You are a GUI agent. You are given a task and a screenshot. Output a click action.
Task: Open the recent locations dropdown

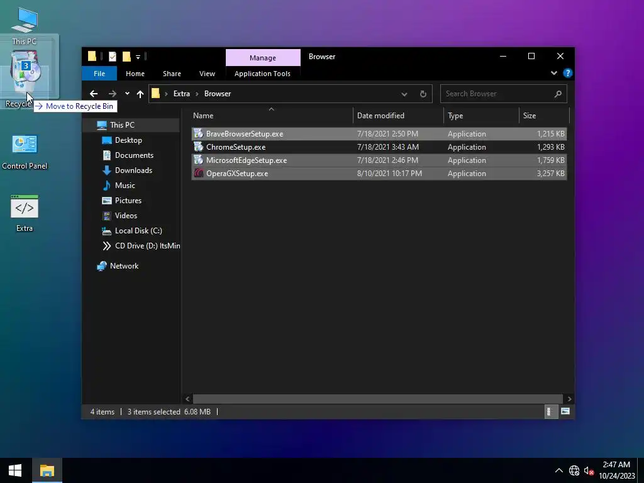[127, 94]
